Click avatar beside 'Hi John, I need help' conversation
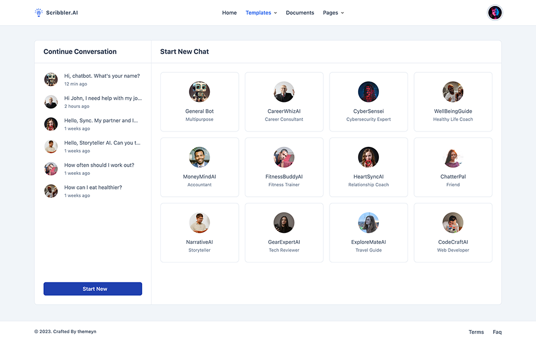This screenshot has height=342, width=536. (x=51, y=102)
